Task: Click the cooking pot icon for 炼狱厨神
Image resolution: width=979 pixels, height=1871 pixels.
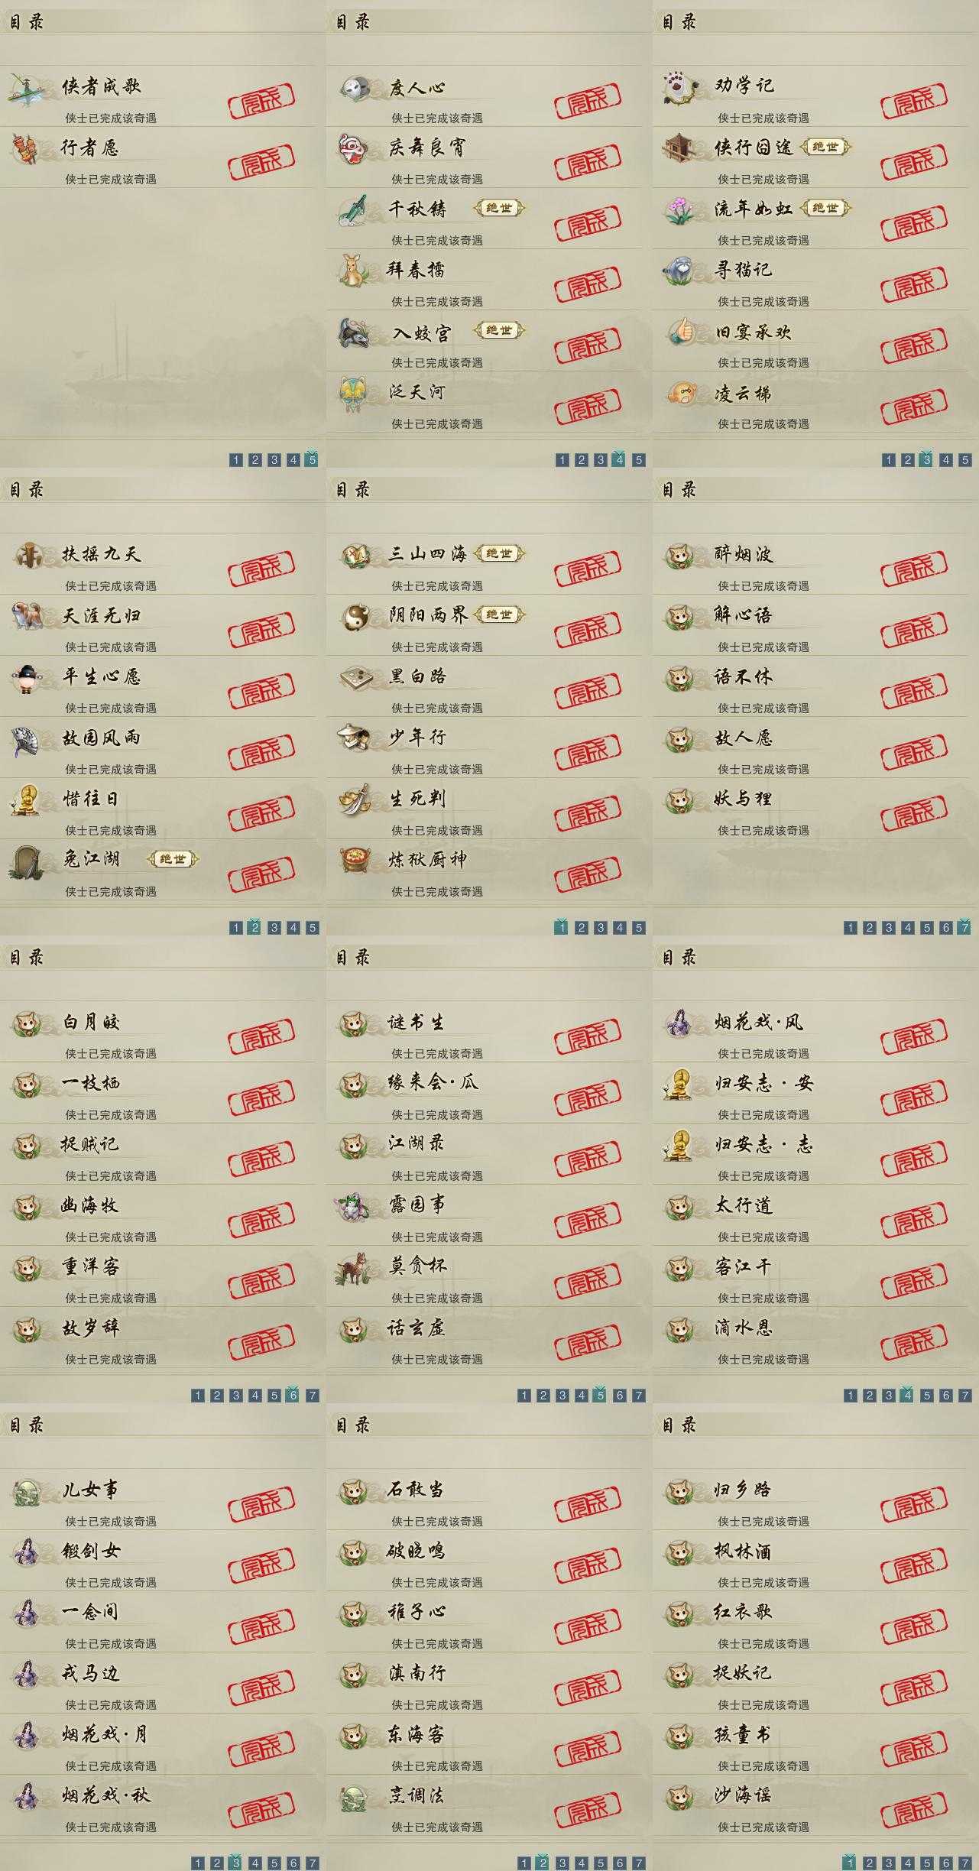Action: 355,861
